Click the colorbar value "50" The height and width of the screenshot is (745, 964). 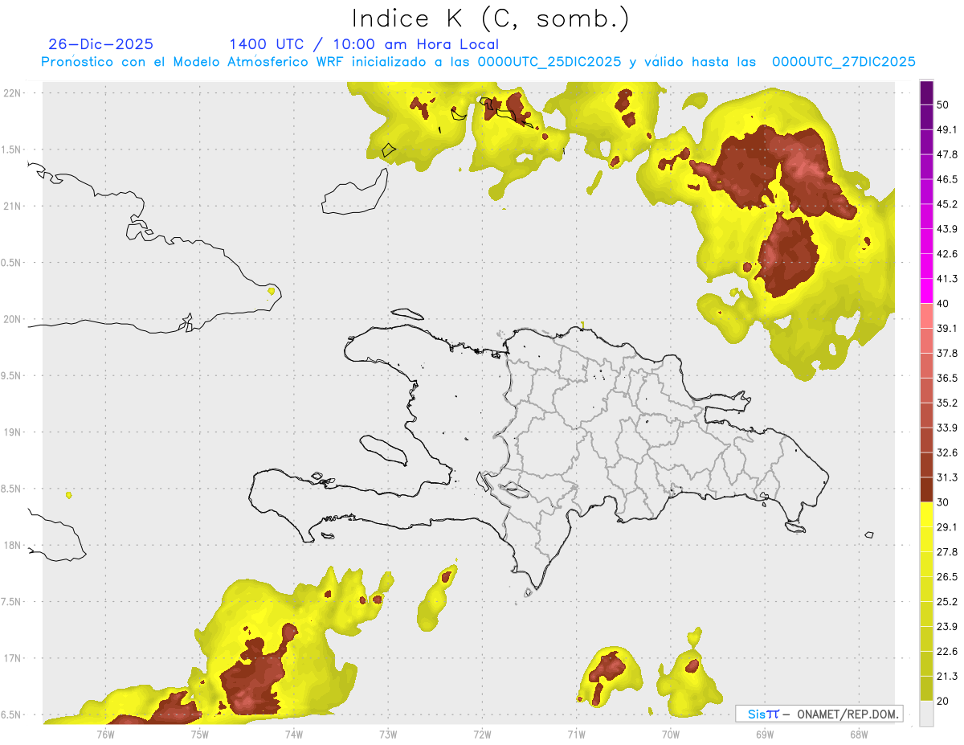pyautogui.click(x=944, y=104)
